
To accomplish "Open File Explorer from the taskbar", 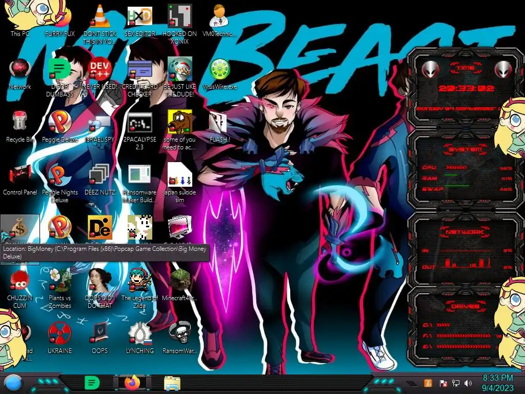I will [x=172, y=383].
